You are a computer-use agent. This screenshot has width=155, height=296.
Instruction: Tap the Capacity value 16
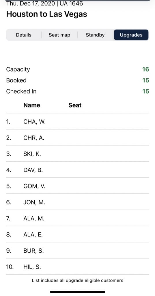(x=145, y=69)
